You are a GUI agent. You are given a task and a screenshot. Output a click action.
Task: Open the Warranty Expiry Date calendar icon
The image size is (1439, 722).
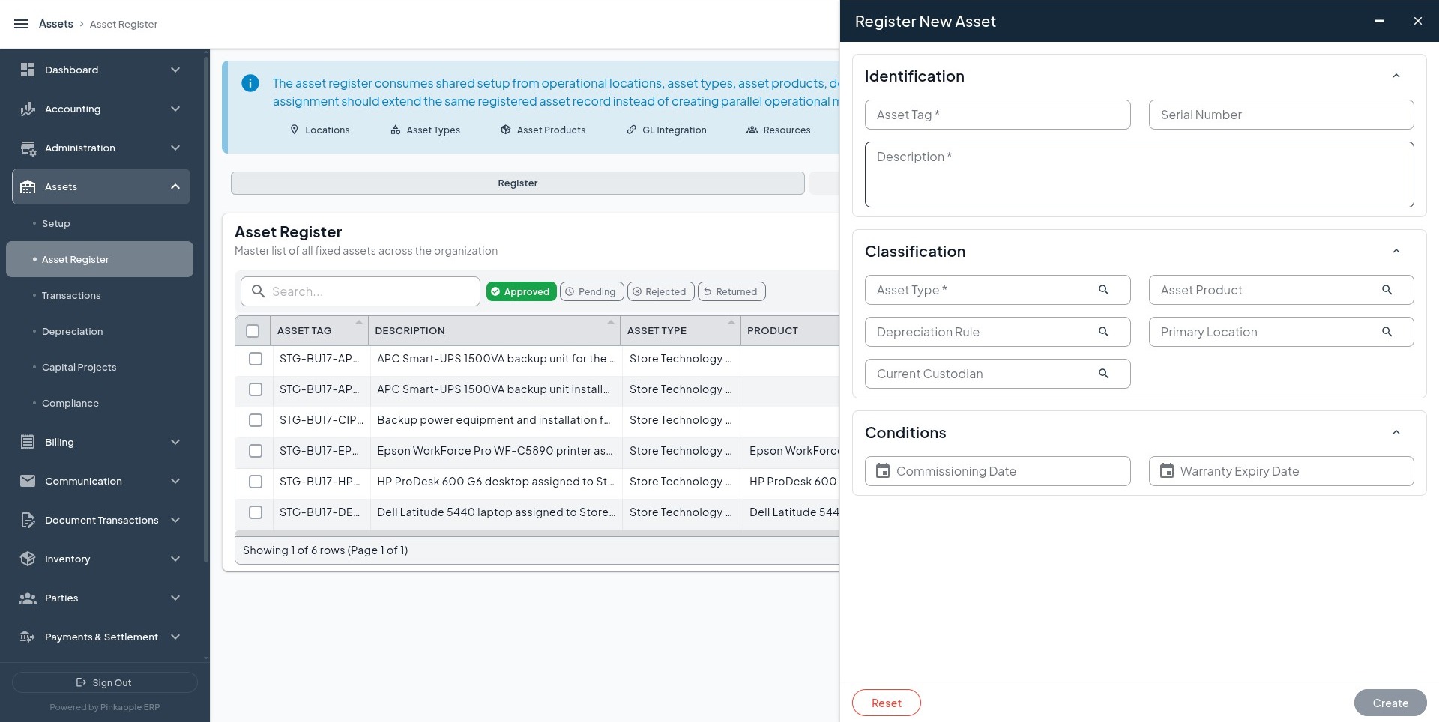pos(1167,471)
